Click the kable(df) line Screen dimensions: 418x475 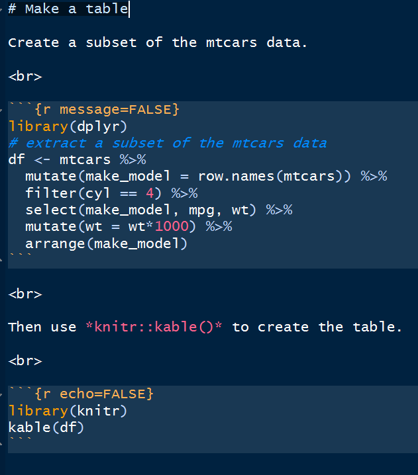coord(46,427)
